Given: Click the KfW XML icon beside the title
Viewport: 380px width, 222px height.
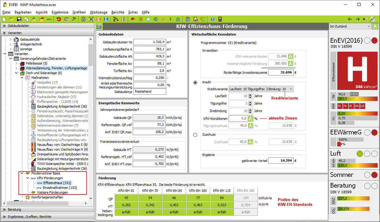Looking at the screenshot, I should pos(99,27).
